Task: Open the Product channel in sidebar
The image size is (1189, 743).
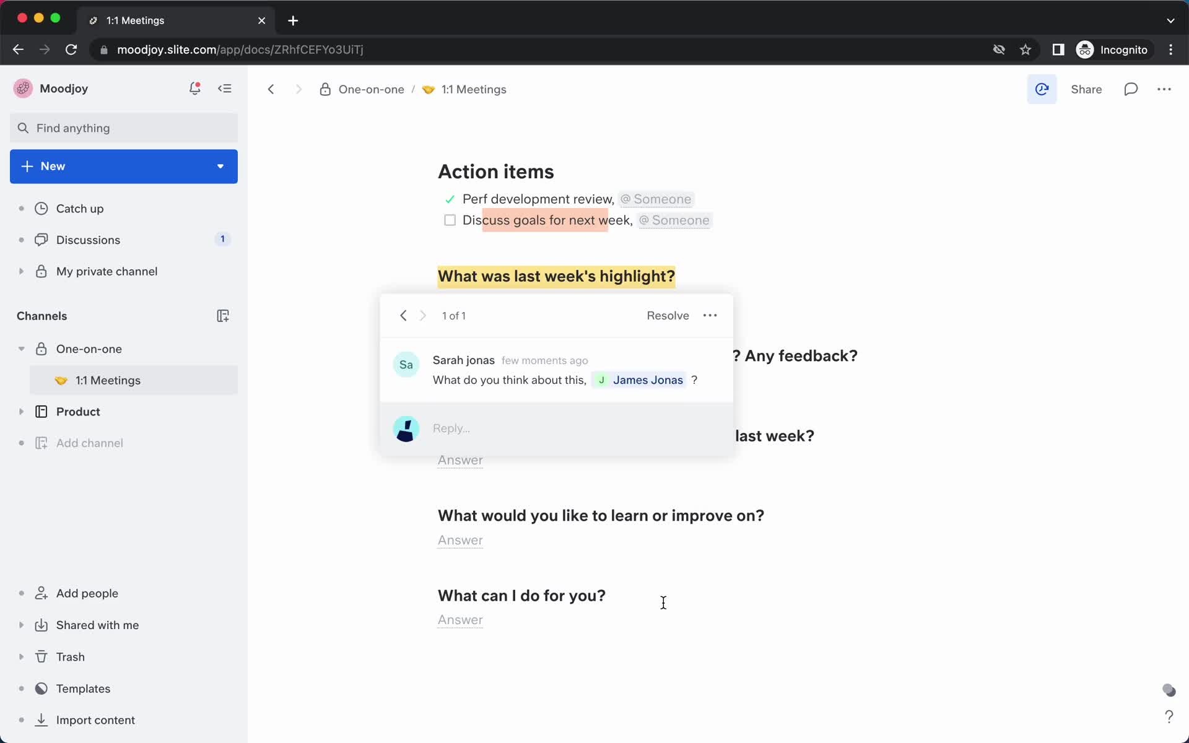Action: [x=79, y=411]
